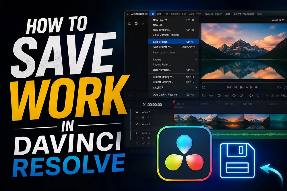
Task: Click the mountain lake preview in the viewer
Action: [x=244, y=51]
